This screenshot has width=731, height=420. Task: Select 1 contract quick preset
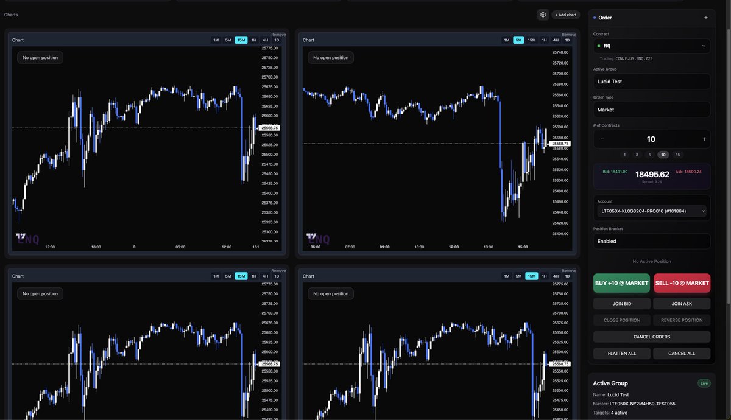click(x=624, y=155)
